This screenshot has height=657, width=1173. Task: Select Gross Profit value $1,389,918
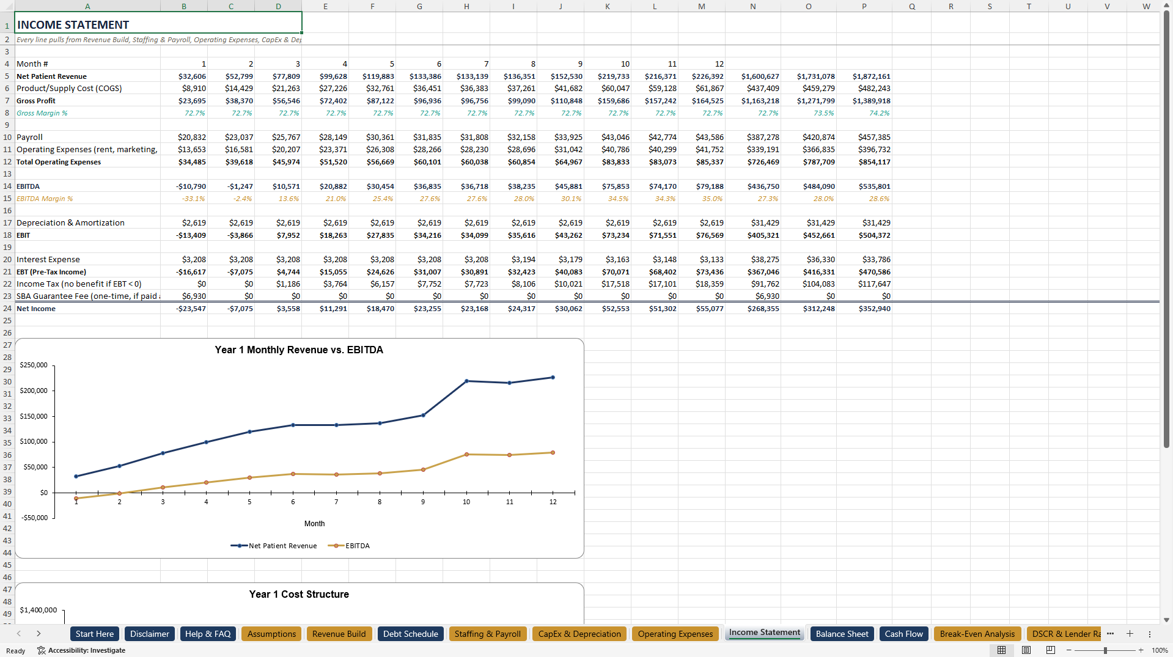pos(864,100)
